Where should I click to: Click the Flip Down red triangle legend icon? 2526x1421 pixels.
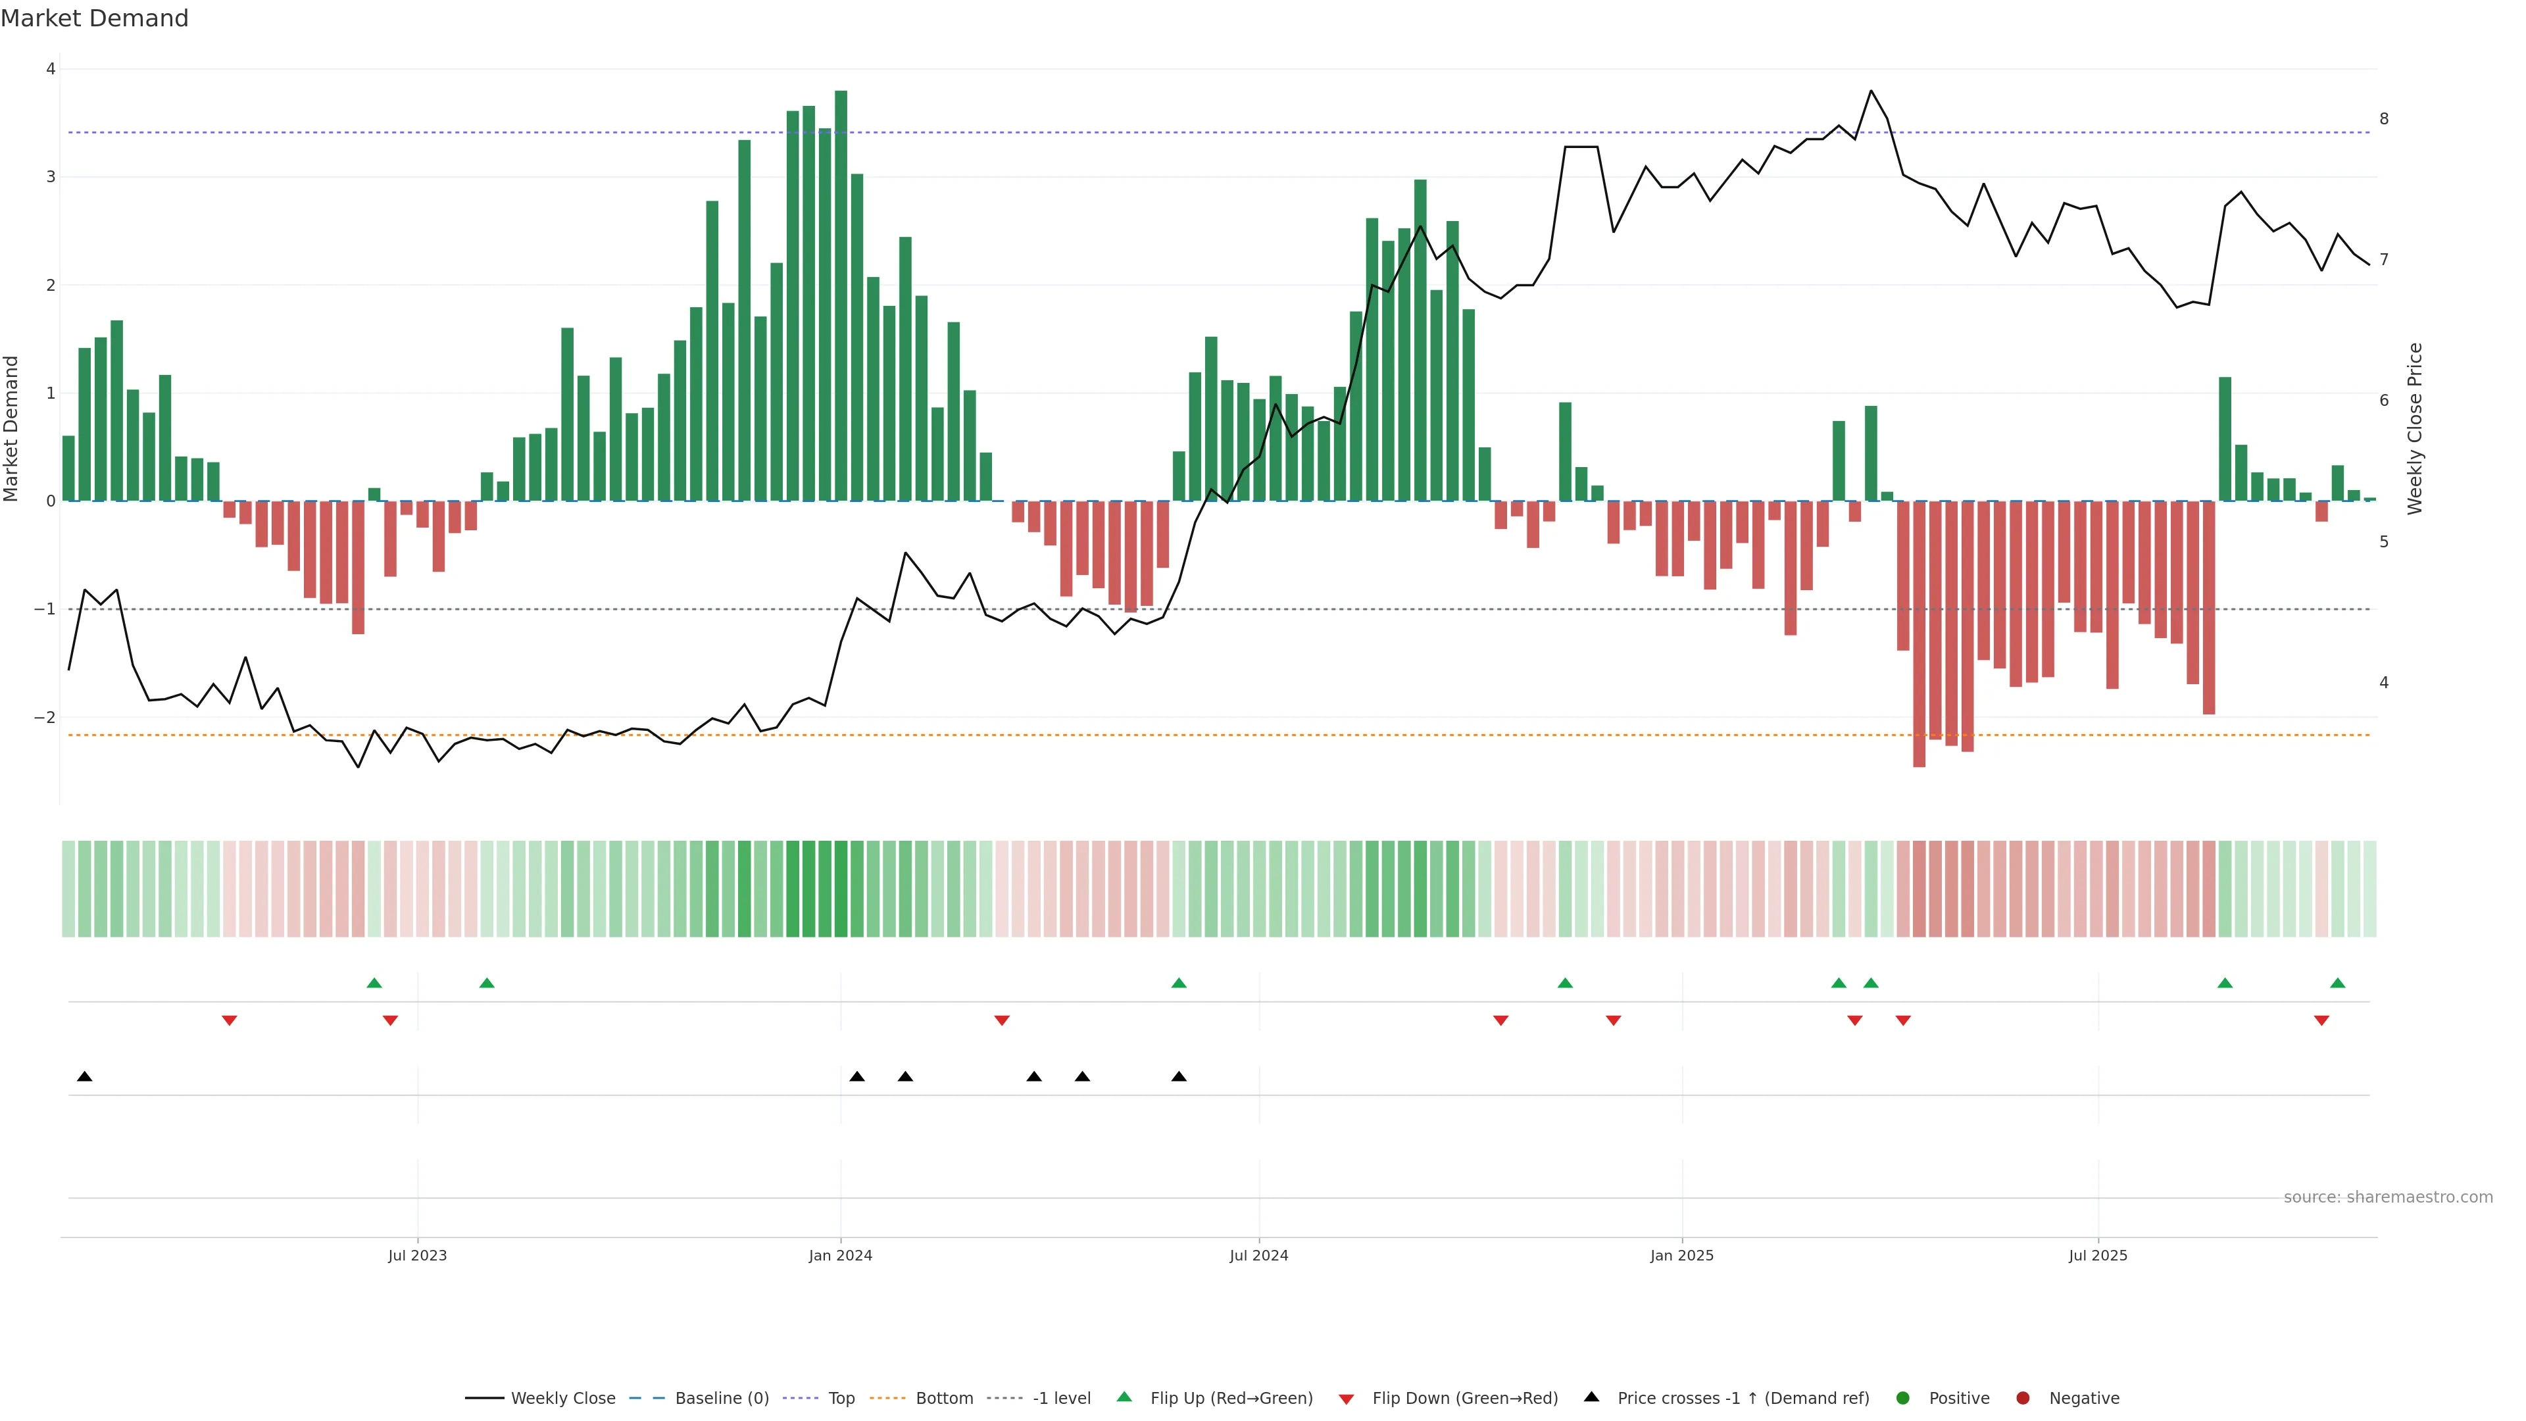(1345, 1399)
